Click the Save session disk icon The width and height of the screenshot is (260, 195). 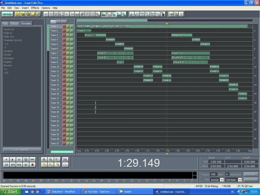pyautogui.click(x=33, y=14)
